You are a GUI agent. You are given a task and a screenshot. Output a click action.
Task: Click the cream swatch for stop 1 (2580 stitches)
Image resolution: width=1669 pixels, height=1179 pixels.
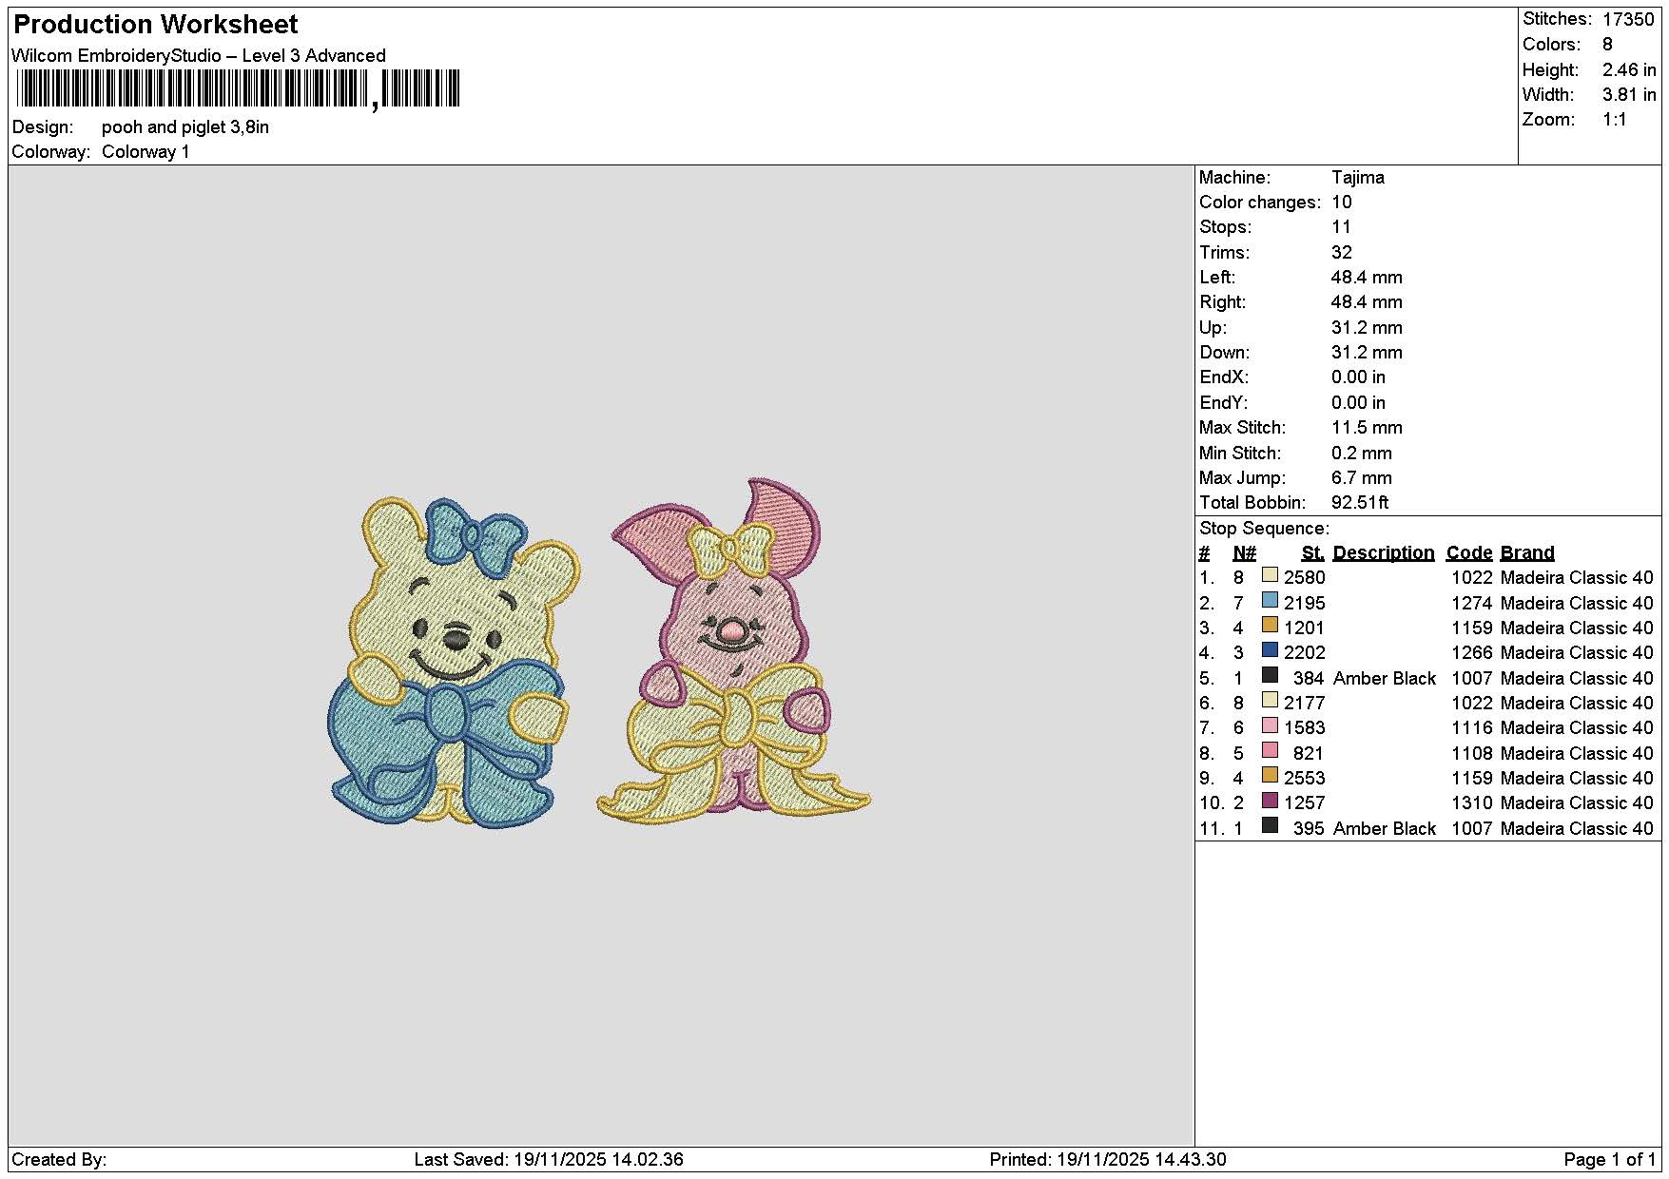pyautogui.click(x=1270, y=575)
